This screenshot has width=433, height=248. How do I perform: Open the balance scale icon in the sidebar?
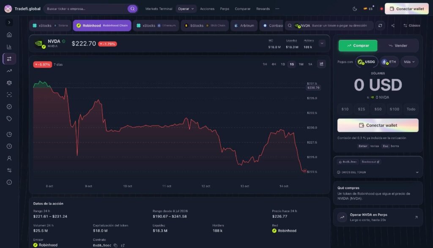[x=9, y=83]
